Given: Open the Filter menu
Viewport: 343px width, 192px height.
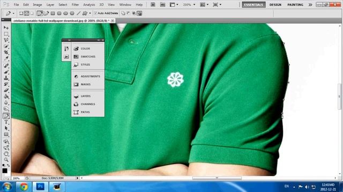Looking at the screenshot, I should click(75, 5).
